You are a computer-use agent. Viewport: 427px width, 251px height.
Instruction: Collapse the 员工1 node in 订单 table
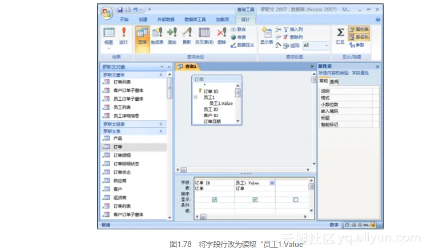pos(196,97)
